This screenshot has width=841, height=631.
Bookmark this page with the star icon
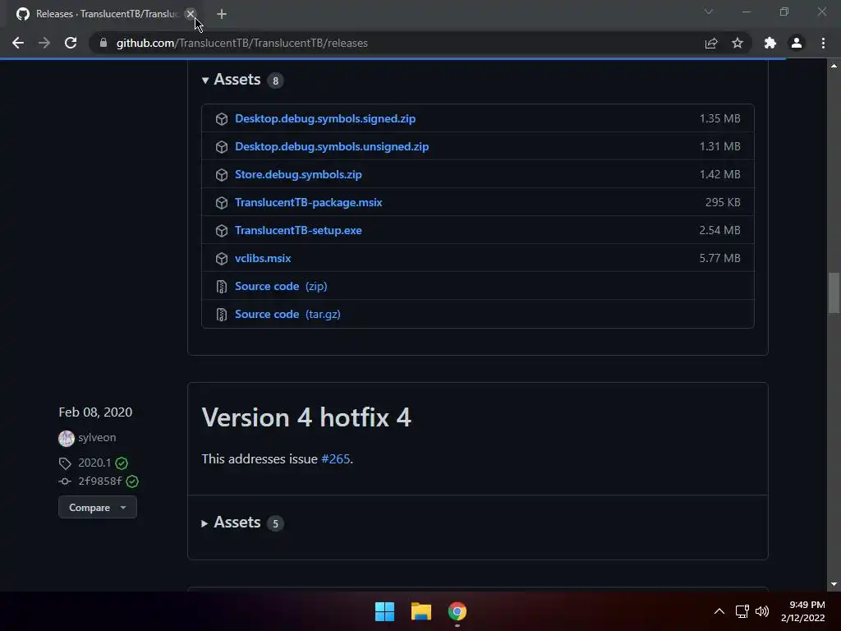[738, 43]
